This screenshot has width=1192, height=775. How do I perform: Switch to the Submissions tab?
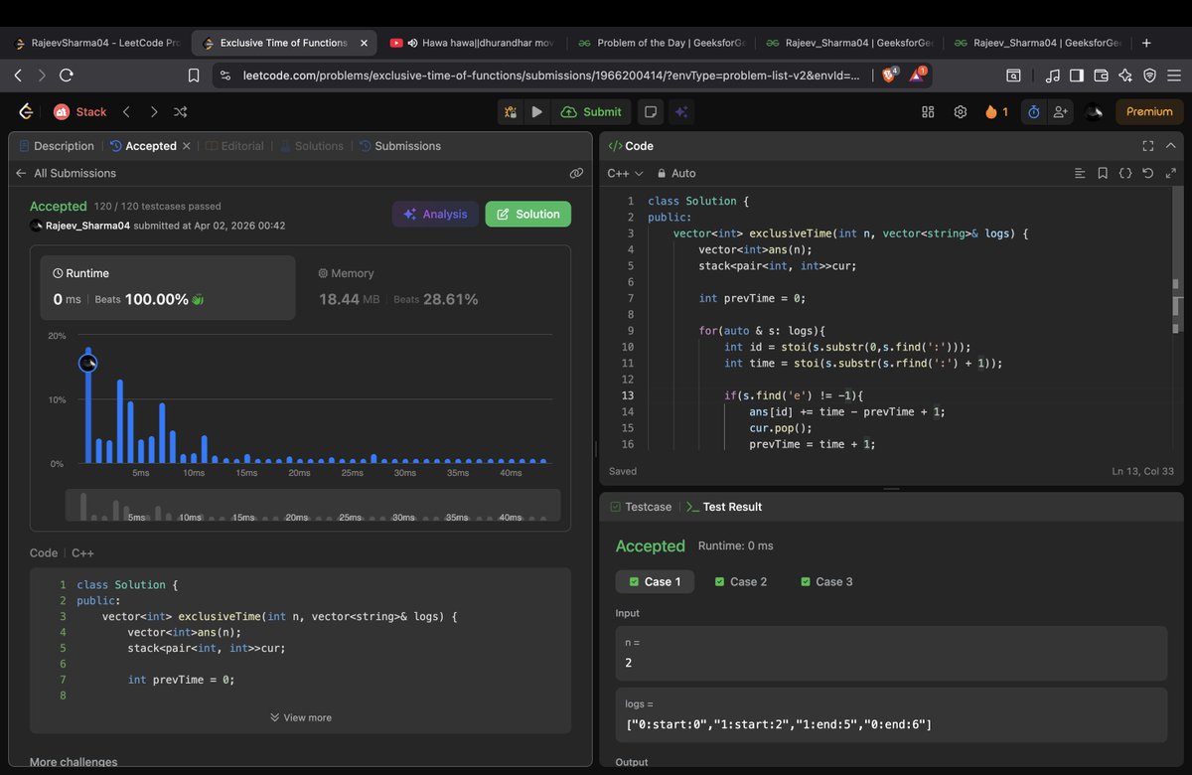[400, 146]
